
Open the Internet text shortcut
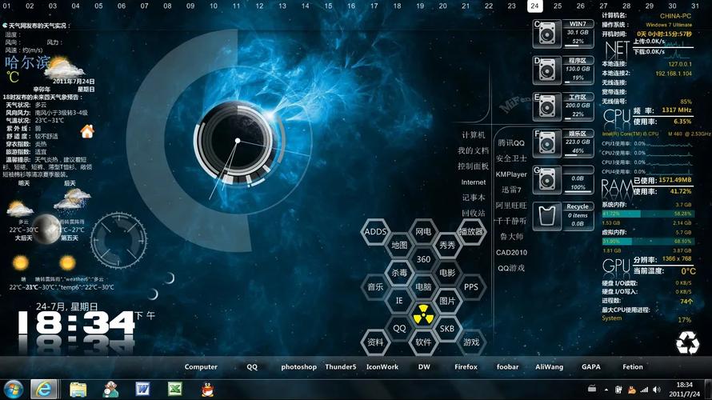tap(474, 182)
